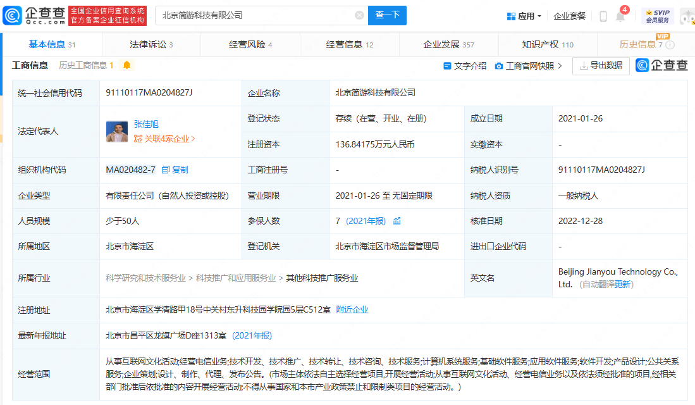Open legal representative 张佳旭's profile
The height and width of the screenshot is (405, 695).
click(x=146, y=124)
